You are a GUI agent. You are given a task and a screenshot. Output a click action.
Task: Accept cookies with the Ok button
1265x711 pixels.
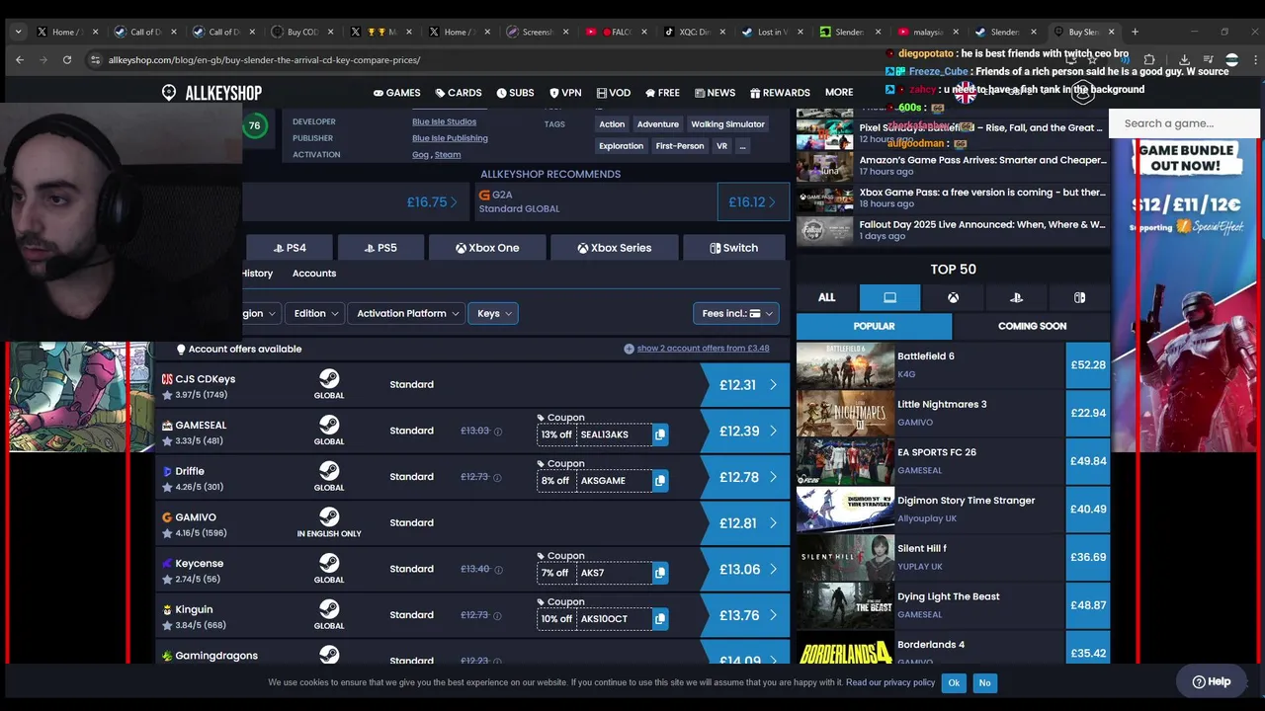click(954, 682)
